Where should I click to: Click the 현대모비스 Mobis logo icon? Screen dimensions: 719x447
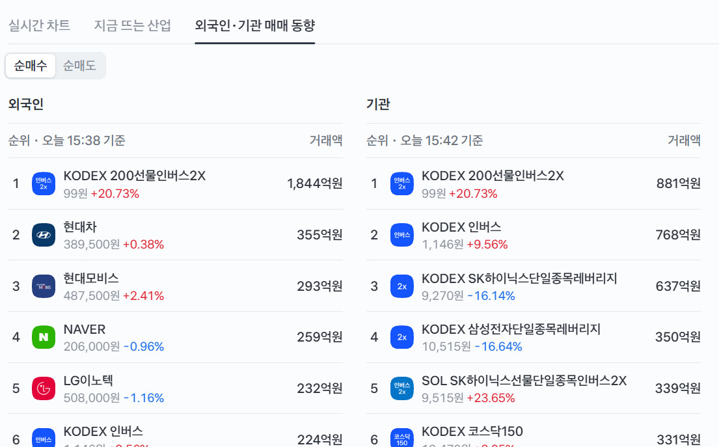[x=44, y=286]
